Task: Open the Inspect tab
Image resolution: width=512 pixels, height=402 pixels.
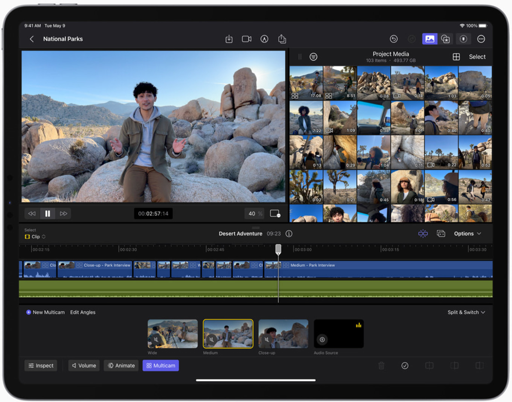Action: coord(41,365)
